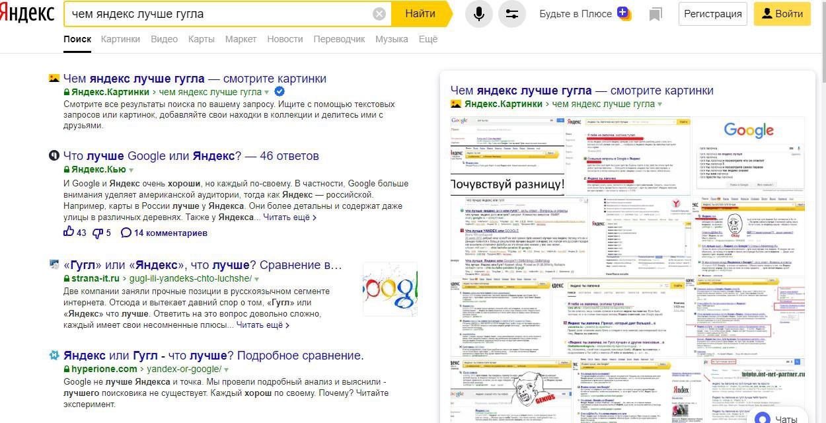
Task: Click the Найти search button
Action: click(421, 14)
